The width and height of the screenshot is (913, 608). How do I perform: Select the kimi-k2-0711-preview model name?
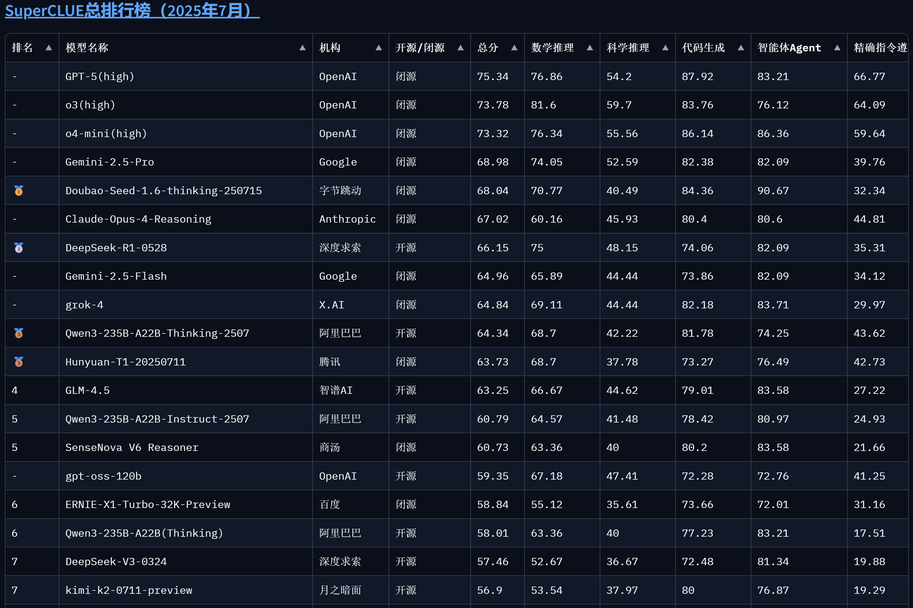(x=129, y=590)
